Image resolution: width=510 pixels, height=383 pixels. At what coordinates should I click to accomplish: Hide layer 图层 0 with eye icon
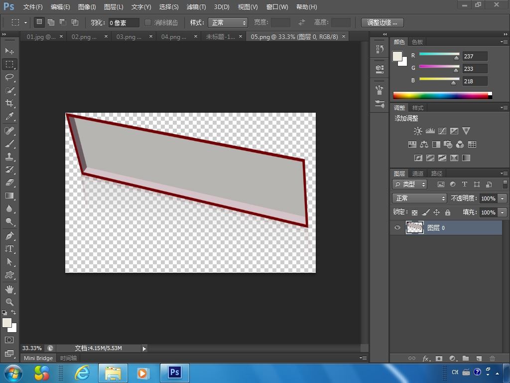397,228
